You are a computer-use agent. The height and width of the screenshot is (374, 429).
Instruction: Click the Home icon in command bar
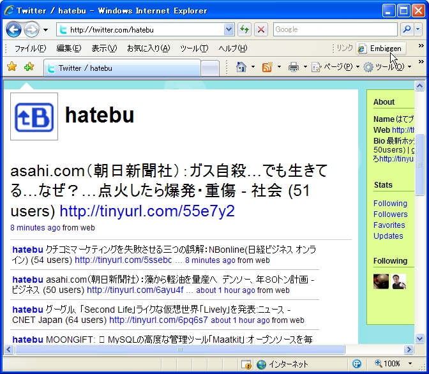pyautogui.click(x=241, y=67)
